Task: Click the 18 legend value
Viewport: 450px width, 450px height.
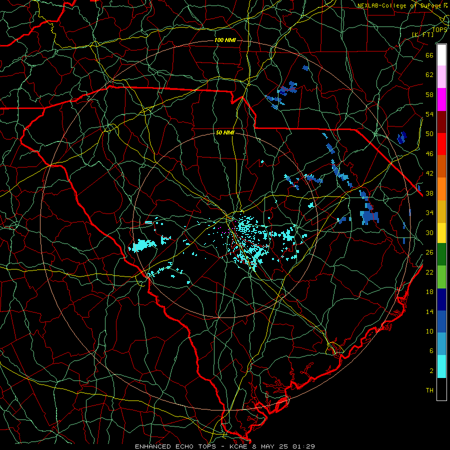Action: (429, 292)
